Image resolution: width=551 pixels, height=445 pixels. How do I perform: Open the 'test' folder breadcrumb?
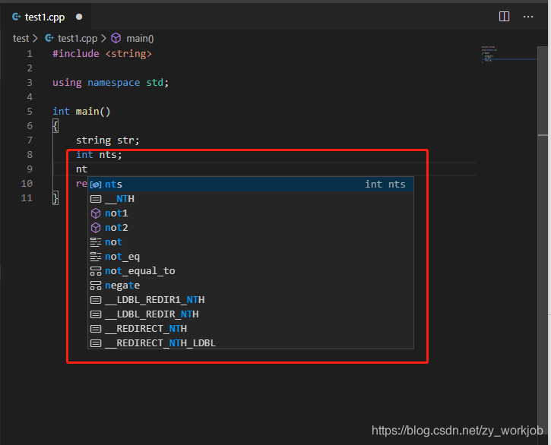21,38
